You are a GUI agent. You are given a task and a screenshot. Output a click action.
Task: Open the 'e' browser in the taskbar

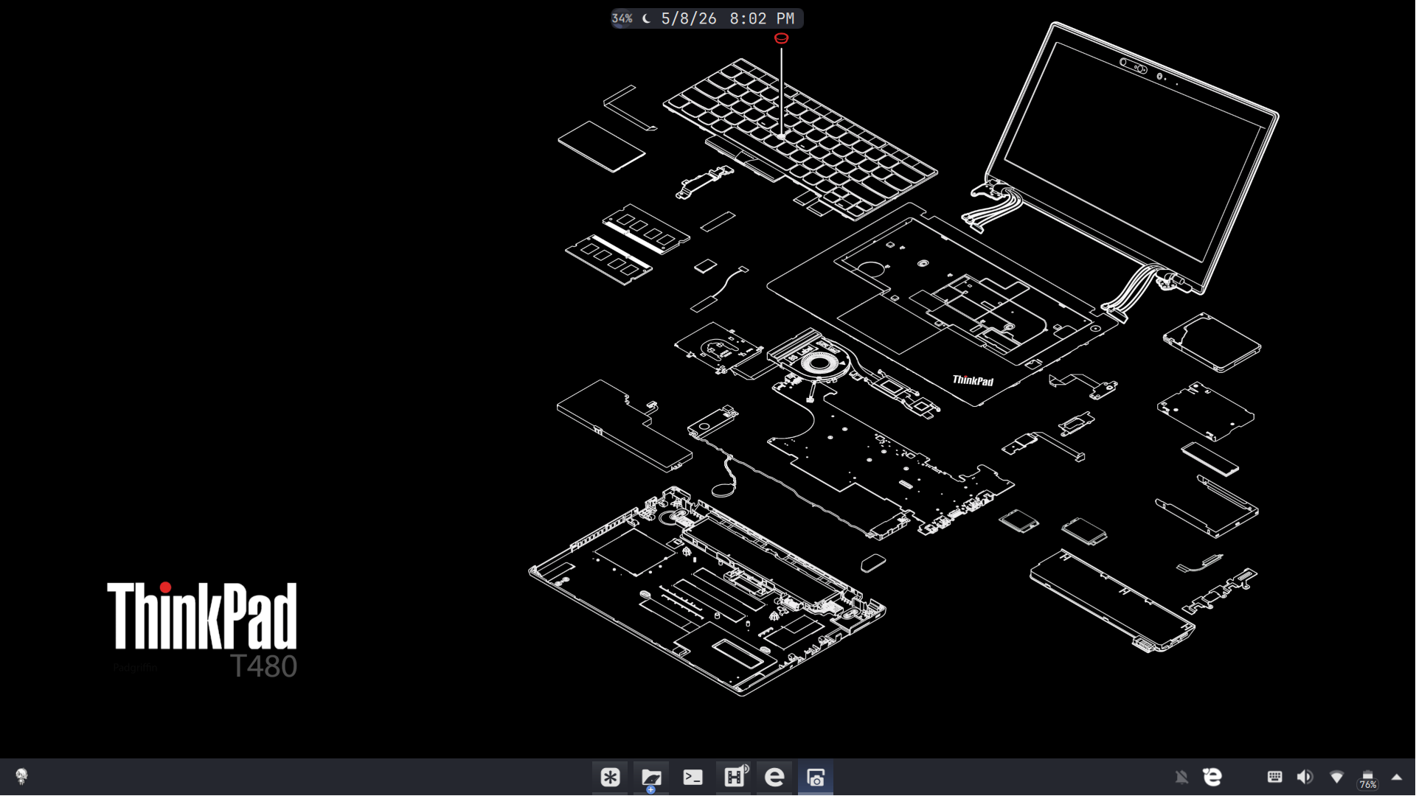click(774, 777)
